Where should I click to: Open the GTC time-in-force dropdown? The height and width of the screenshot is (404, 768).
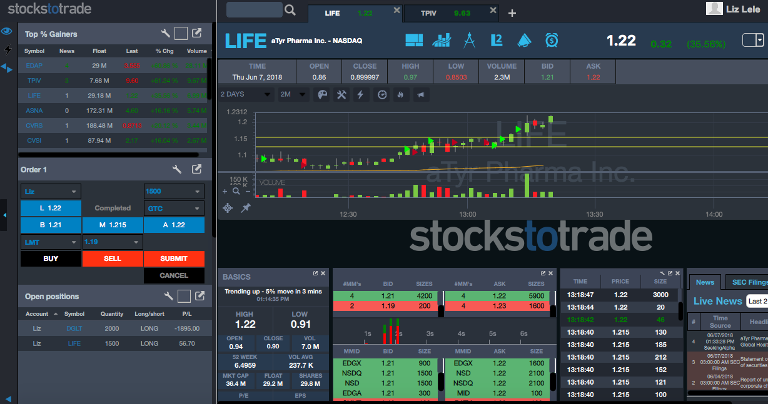pos(174,208)
